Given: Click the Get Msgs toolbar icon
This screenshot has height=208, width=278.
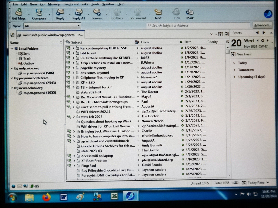Looking at the screenshot, I should pyautogui.click(x=18, y=12).
